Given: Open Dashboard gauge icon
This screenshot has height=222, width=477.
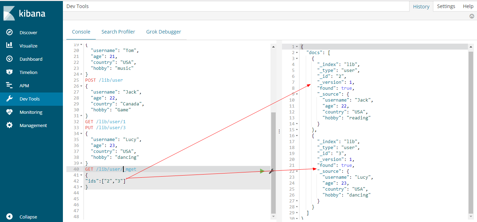Looking at the screenshot, I should (9, 59).
